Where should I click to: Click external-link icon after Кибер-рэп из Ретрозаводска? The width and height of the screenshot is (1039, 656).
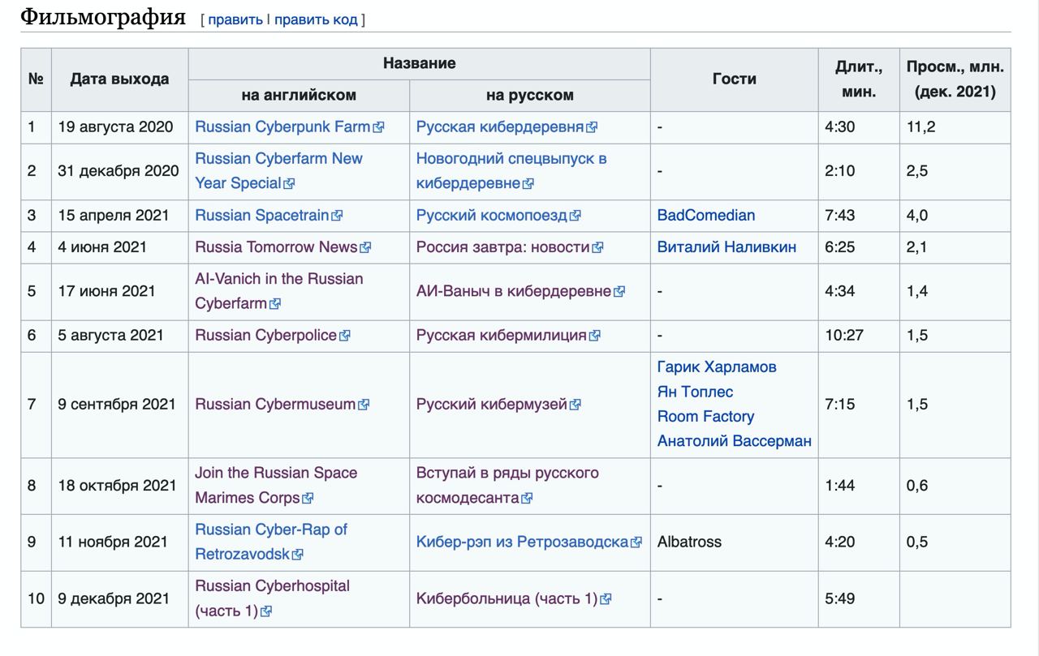point(636,542)
